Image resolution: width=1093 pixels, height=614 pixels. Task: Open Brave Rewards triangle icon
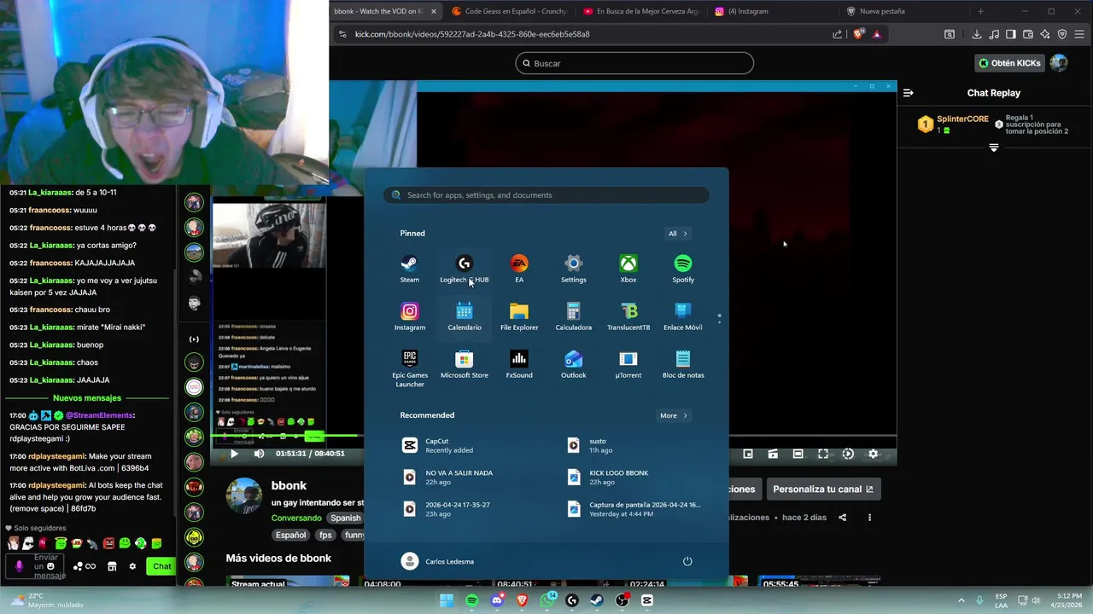coord(877,34)
